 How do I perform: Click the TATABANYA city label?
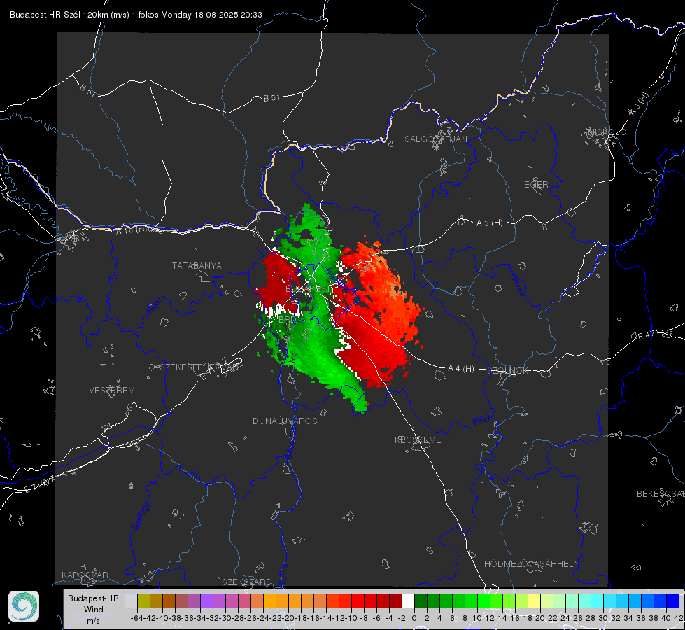tap(197, 266)
